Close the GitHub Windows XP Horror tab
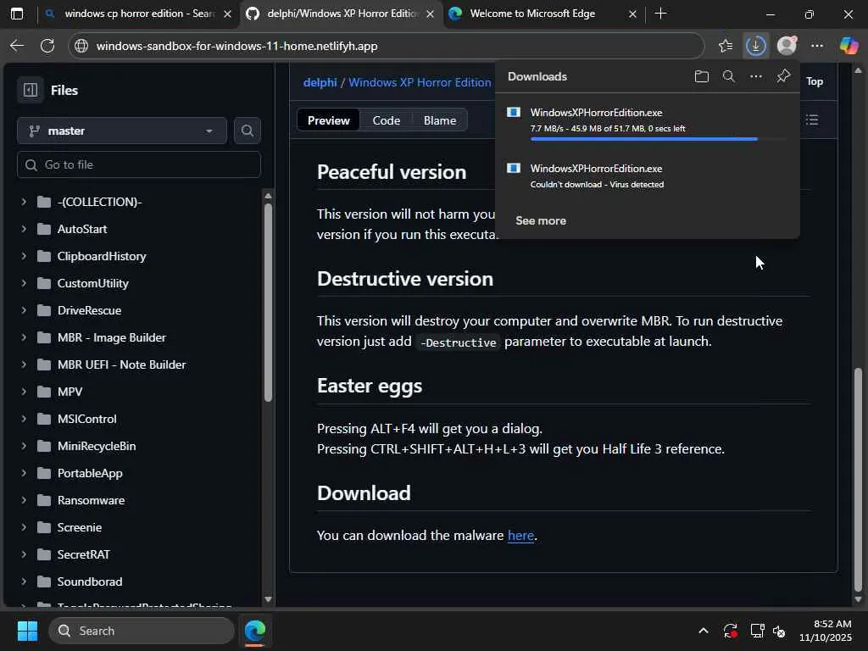Image resolution: width=868 pixels, height=651 pixels. point(430,14)
